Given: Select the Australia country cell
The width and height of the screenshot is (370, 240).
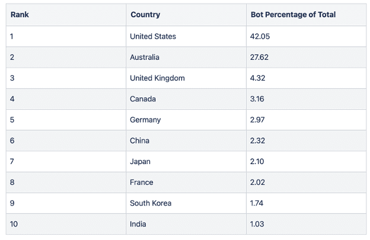Looking at the screenshot, I should point(186,57).
